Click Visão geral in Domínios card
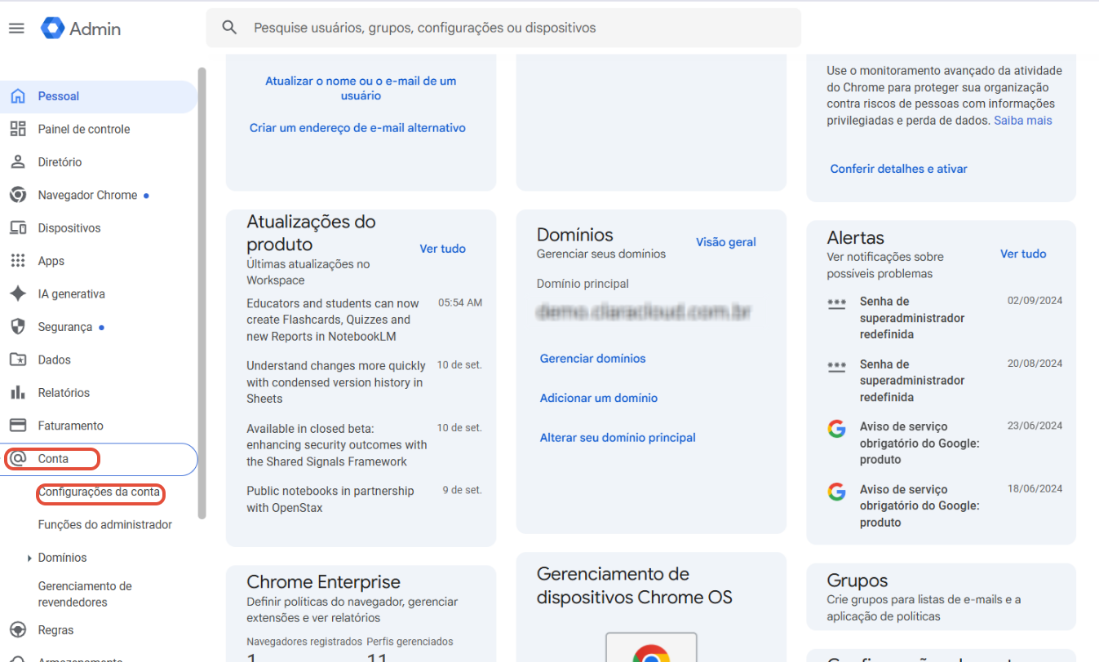Viewport: 1099px width, 662px height. [726, 242]
